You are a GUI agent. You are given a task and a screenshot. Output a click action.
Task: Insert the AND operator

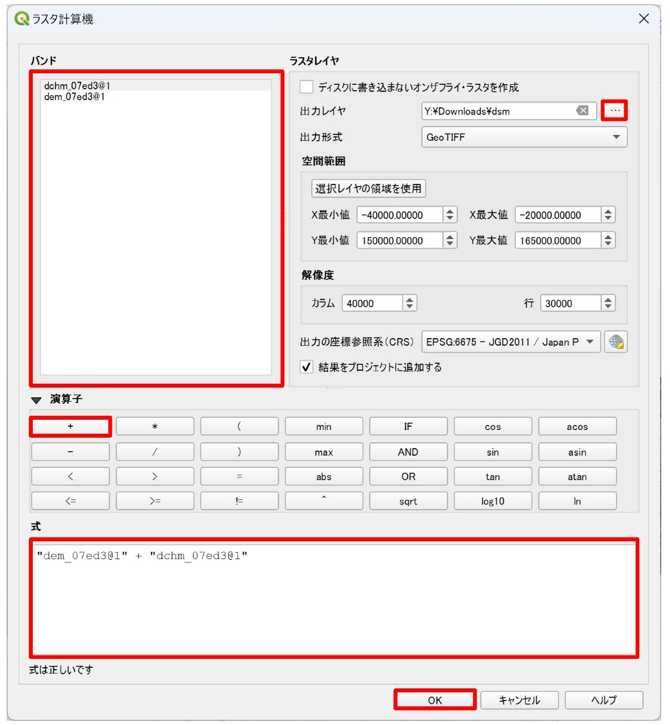pos(408,452)
